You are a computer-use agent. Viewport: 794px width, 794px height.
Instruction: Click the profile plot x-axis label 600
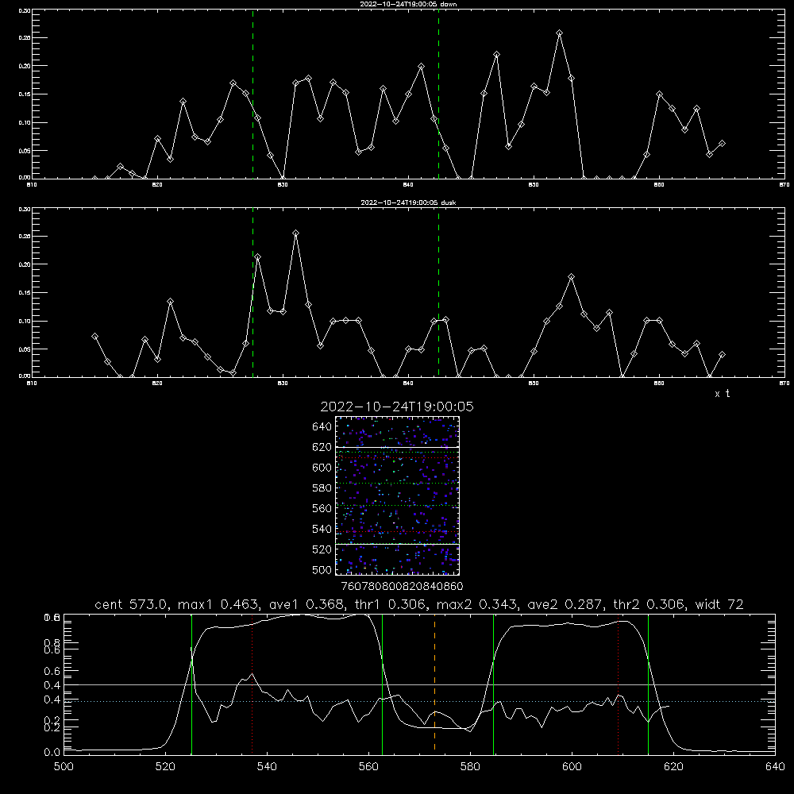(572, 767)
